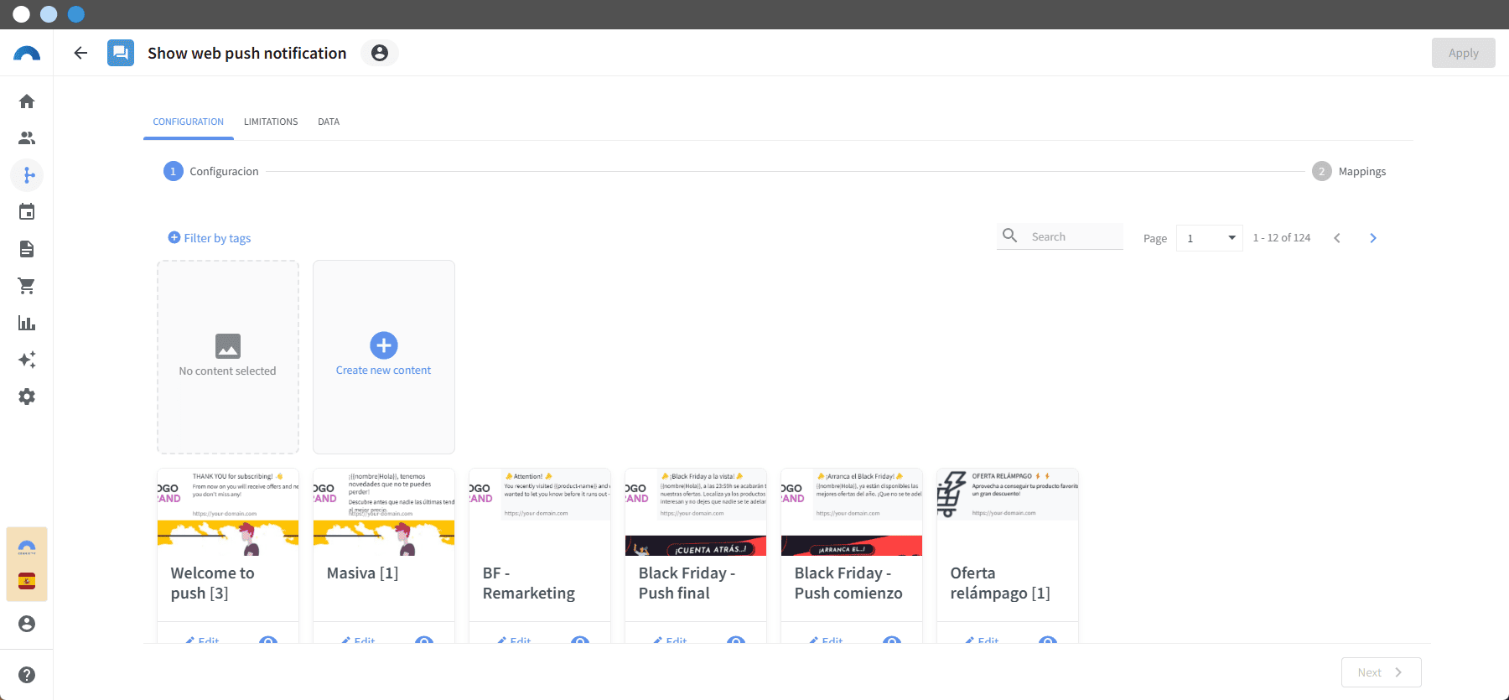
Task: Open the Bar chart analytics icon in the sidebar
Action: click(27, 323)
